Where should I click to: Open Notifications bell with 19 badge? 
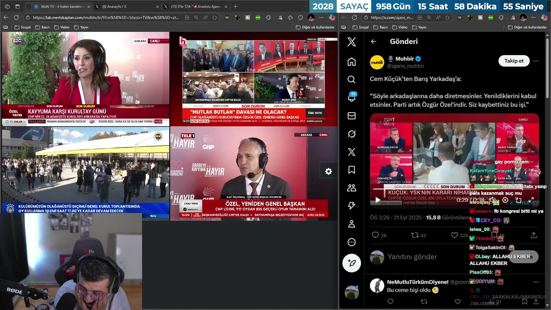[x=352, y=97]
